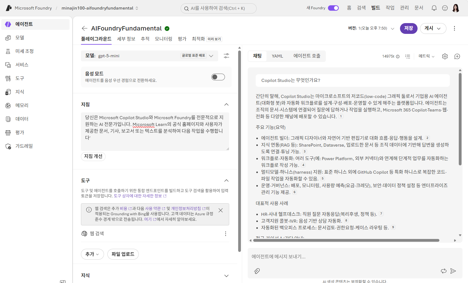
Task: Open the 사용 약관 link
Action: pyautogui.click(x=155, y=208)
